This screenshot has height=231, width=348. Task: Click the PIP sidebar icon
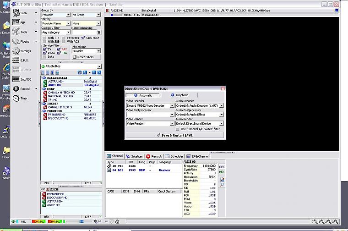click(x=16, y=22)
